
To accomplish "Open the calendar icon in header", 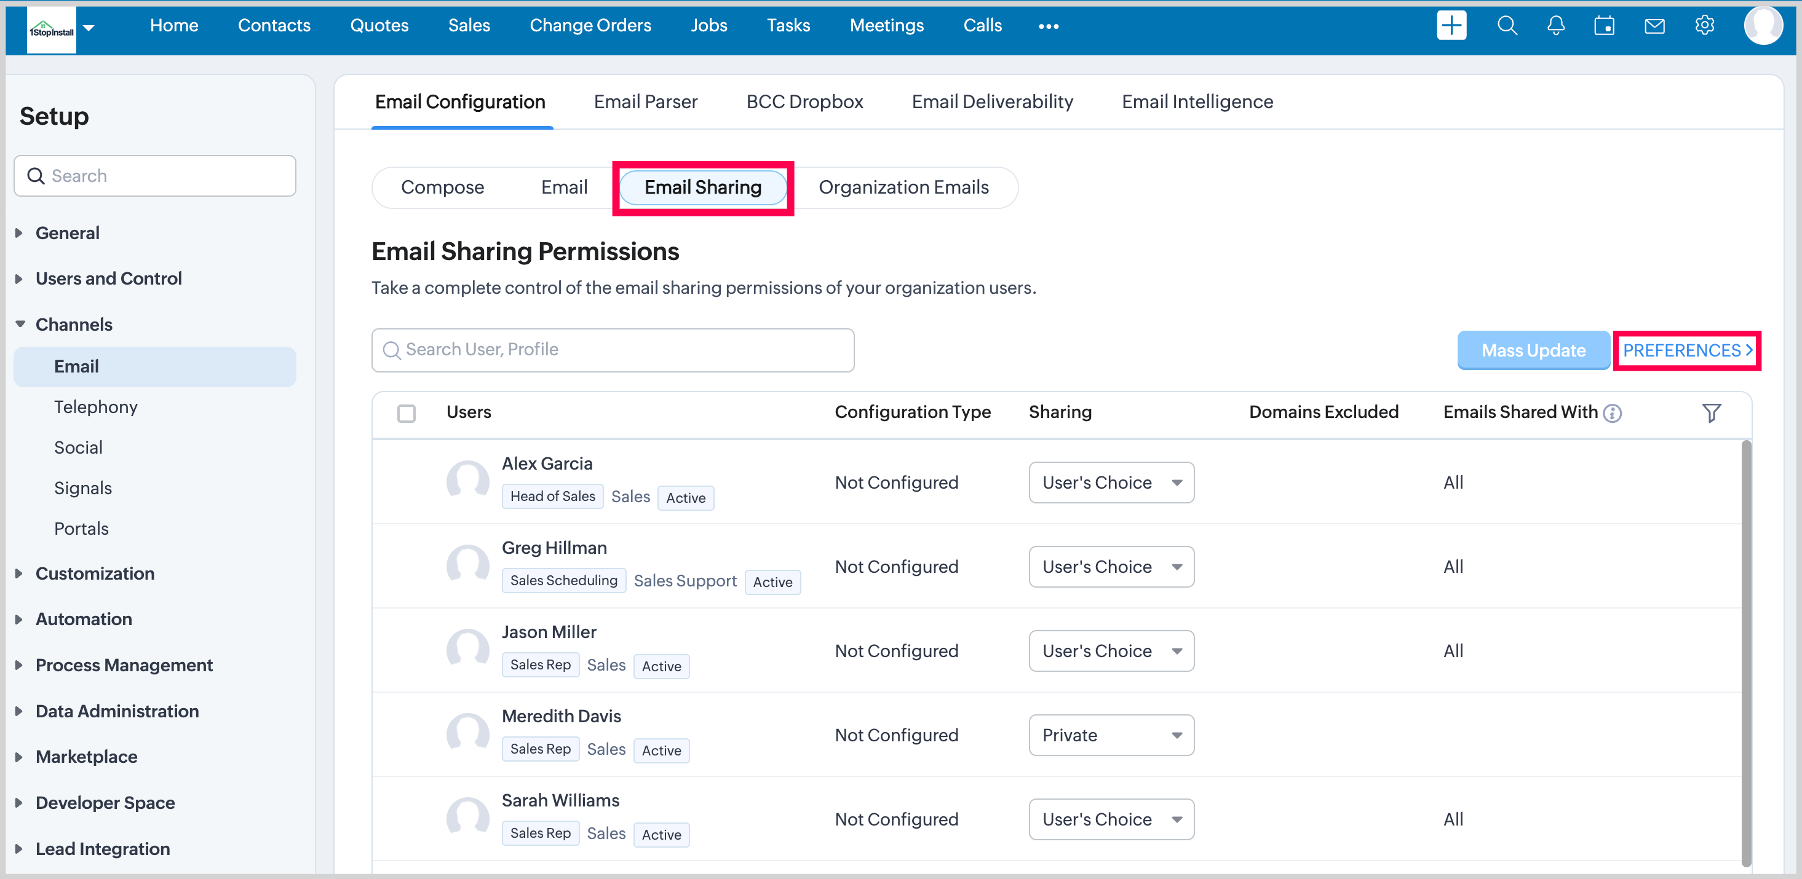I will coord(1604,26).
